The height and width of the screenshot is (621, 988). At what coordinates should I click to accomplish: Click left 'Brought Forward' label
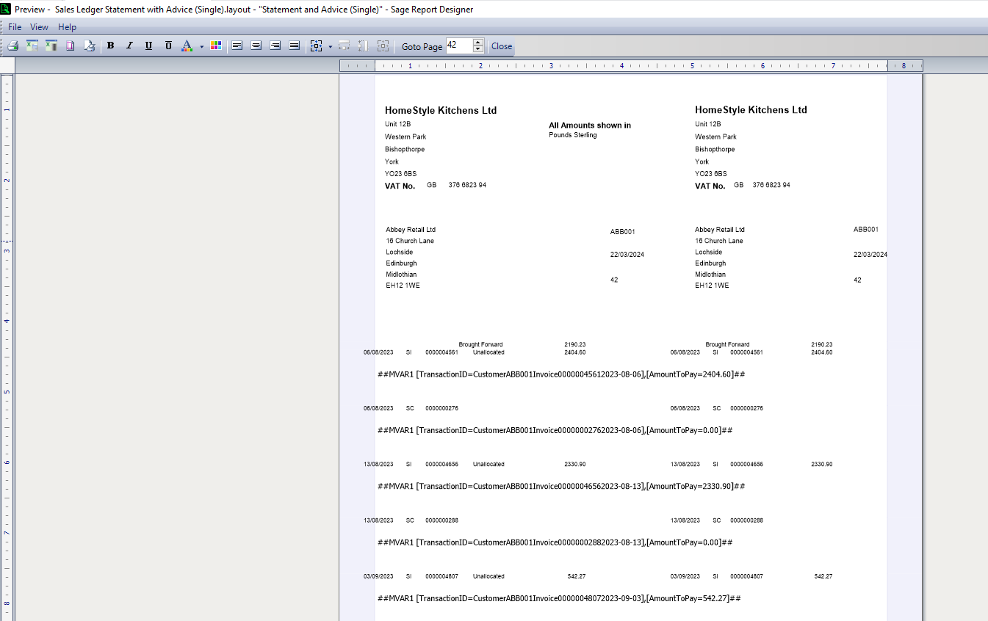(x=480, y=344)
